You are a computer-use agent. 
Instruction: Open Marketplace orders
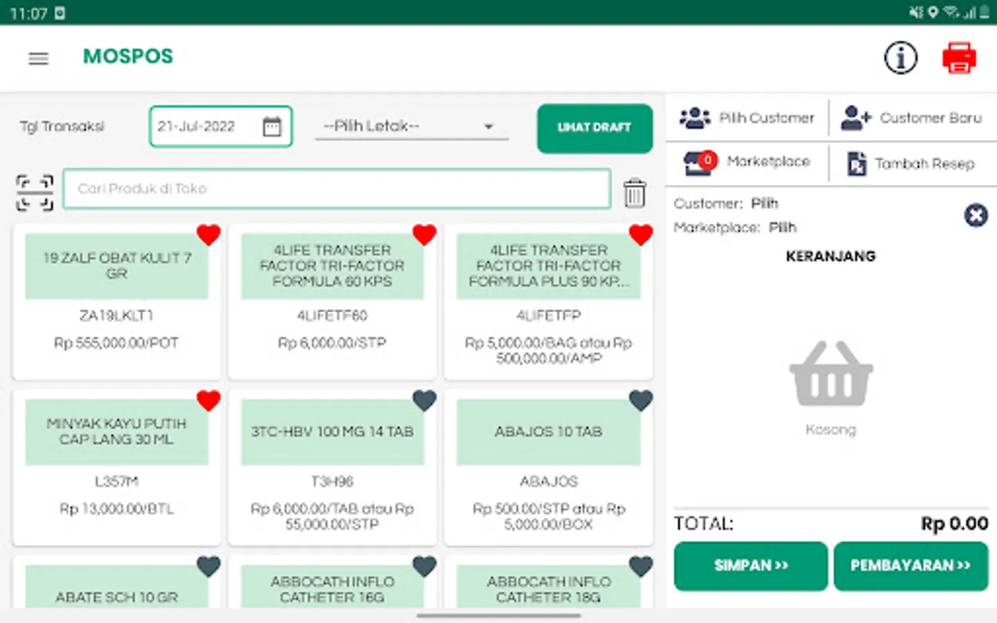click(747, 163)
